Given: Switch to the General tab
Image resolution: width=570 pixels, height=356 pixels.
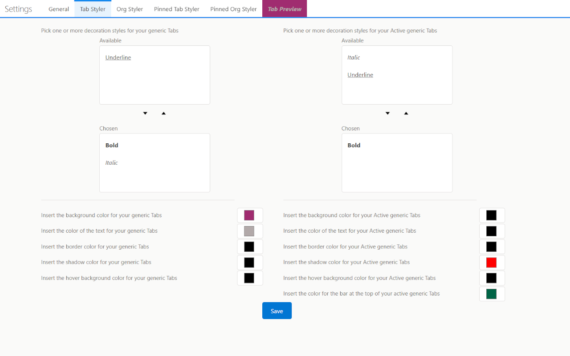Looking at the screenshot, I should 59,9.
